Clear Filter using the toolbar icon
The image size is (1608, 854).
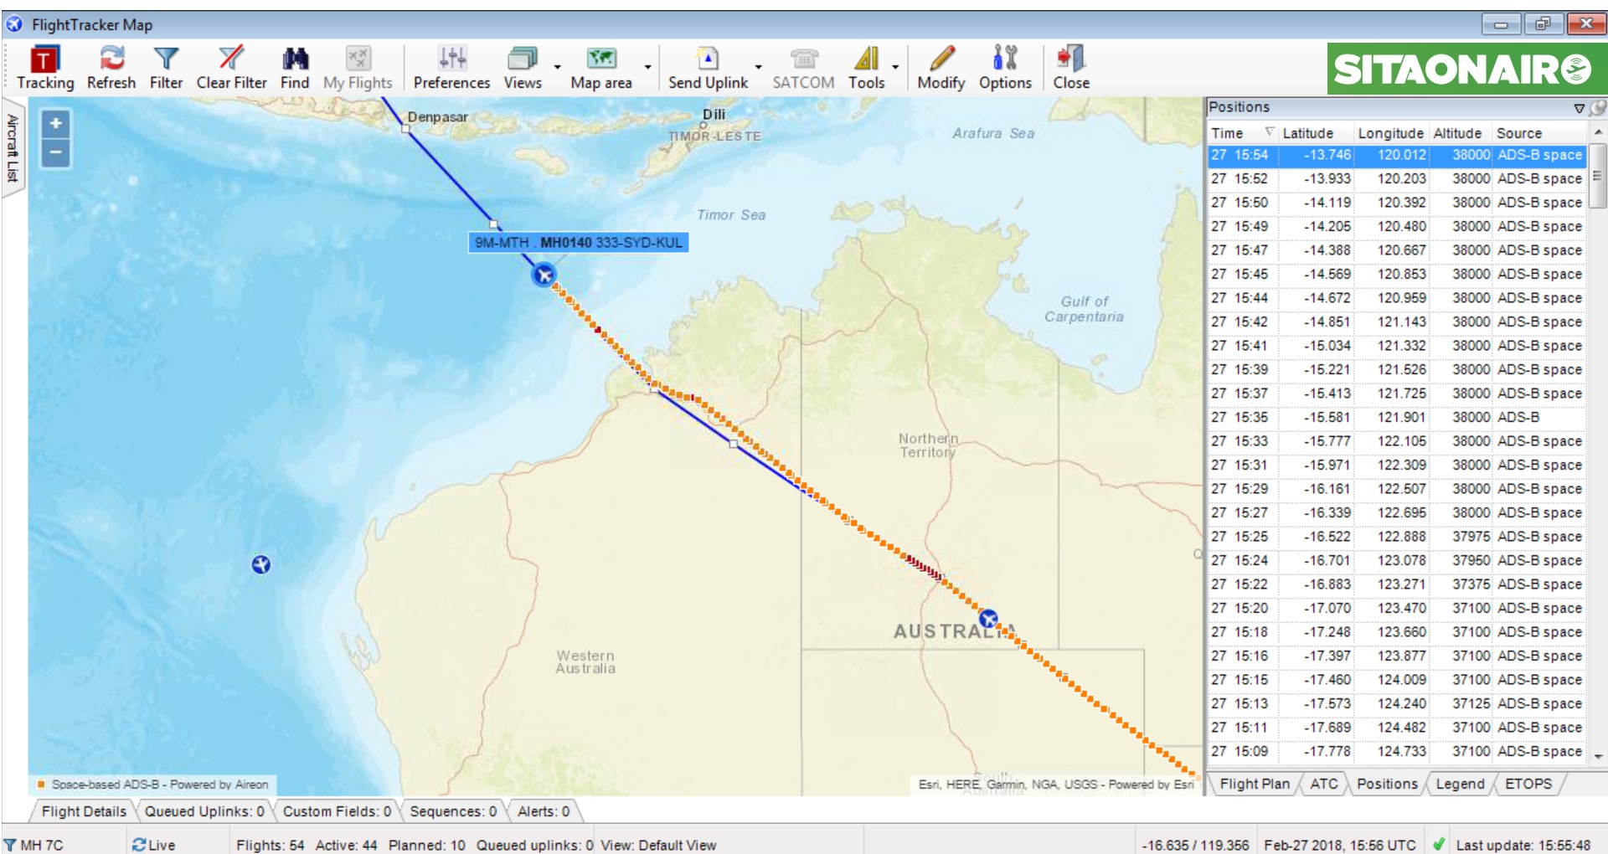pyautogui.click(x=231, y=67)
